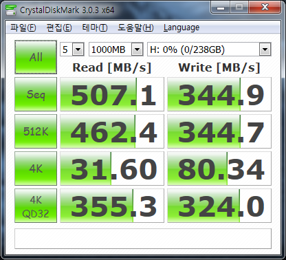
Task: Open the 파일(F) menu
Action: (x=23, y=28)
